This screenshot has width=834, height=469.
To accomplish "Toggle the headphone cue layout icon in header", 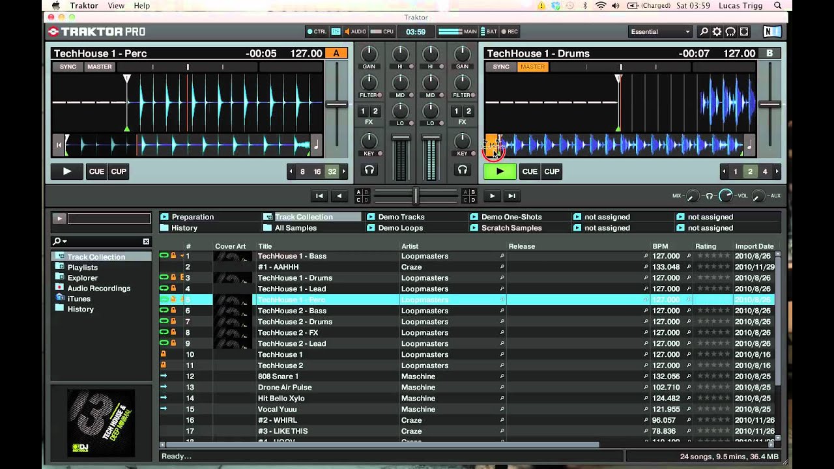I will pyautogui.click(x=730, y=31).
